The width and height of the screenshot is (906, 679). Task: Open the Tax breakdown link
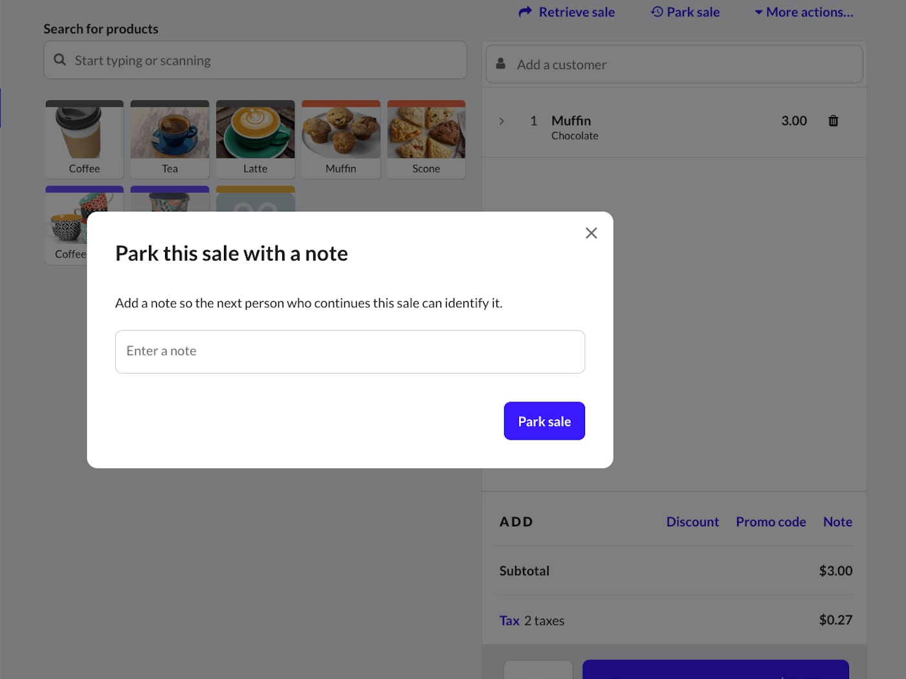click(x=509, y=621)
